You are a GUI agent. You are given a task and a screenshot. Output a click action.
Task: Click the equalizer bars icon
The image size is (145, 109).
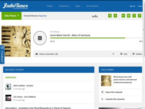click(x=95, y=16)
